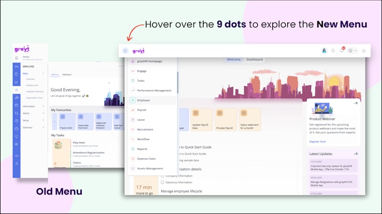Switch to the Welcome tab in new window
382x214 pixels.
tap(234, 60)
